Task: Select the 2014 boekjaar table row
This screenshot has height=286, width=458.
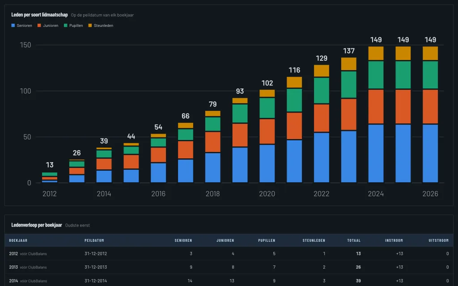Action: pos(229,281)
